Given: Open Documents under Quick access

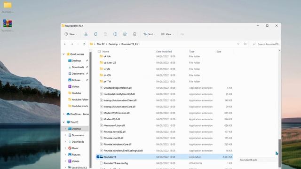Looking at the screenshot, I should [78, 74].
